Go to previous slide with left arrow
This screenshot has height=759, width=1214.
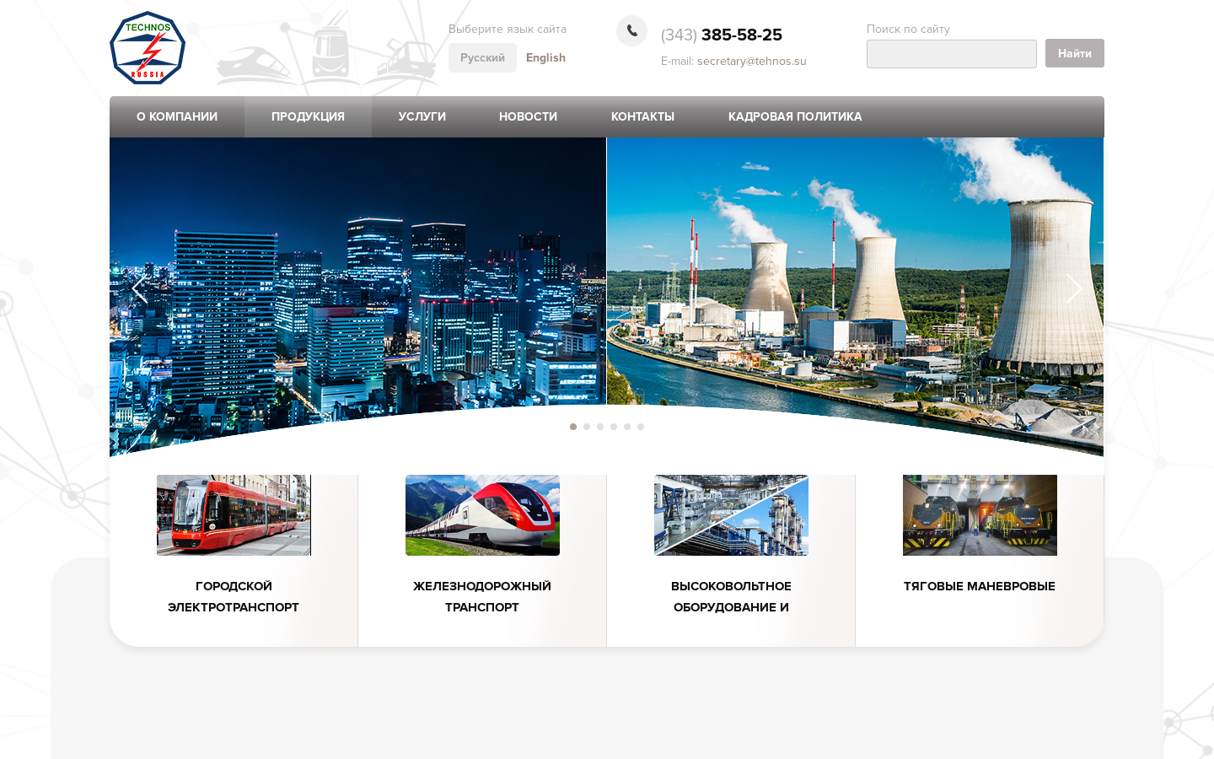pos(139,288)
